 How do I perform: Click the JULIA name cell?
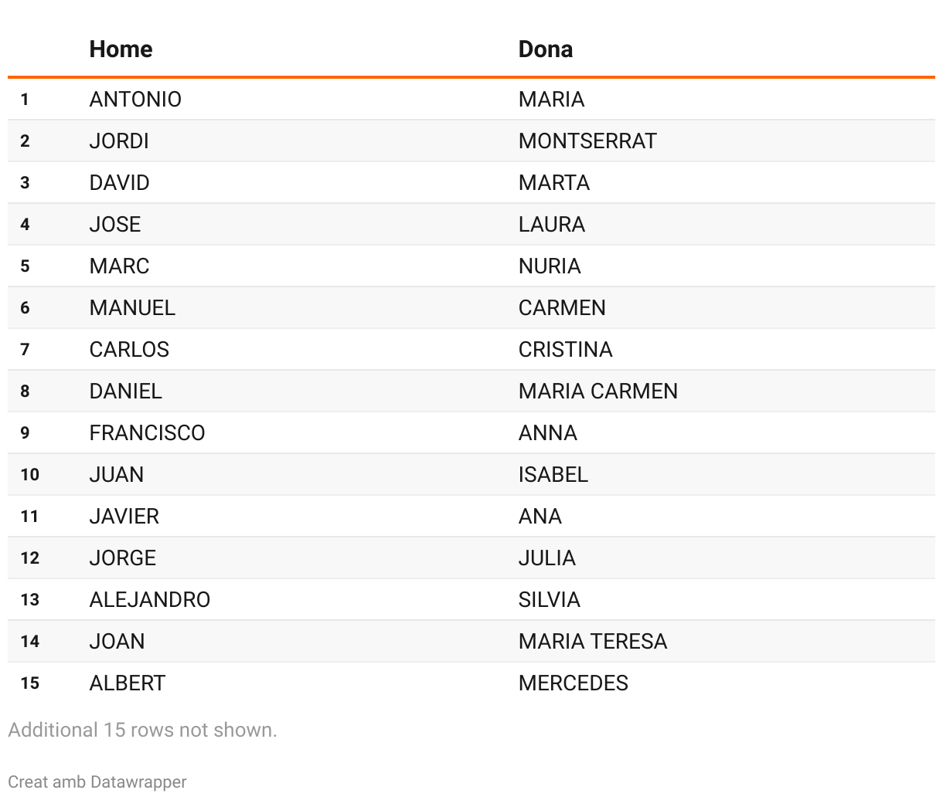click(x=547, y=558)
